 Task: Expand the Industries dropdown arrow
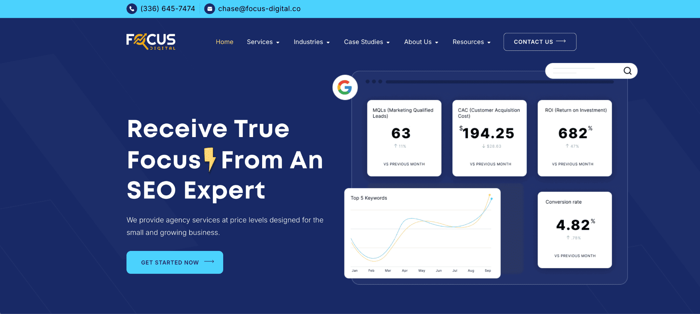pos(328,43)
